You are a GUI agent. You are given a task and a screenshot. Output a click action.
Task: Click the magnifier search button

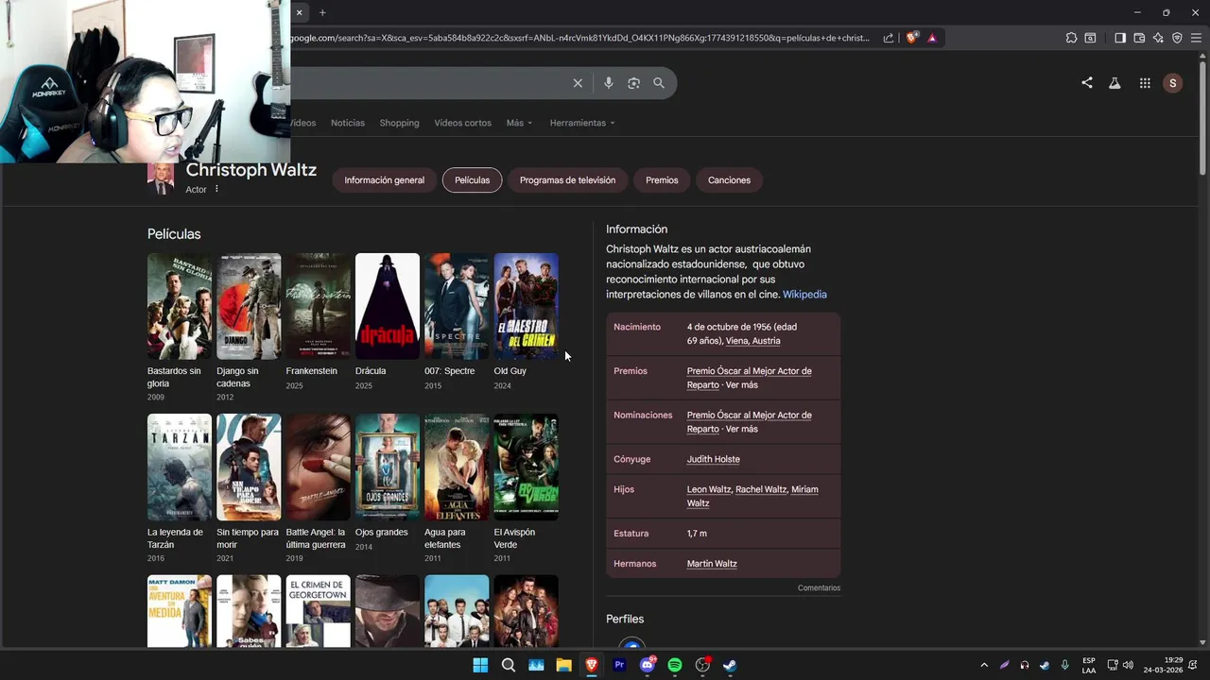pyautogui.click(x=659, y=83)
